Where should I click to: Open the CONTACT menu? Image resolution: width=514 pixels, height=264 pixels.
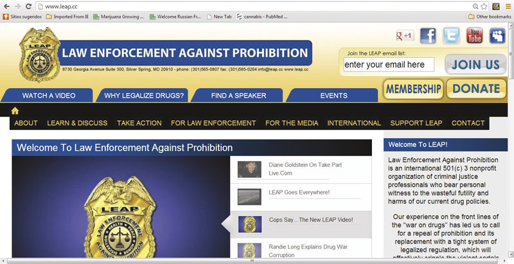tap(468, 123)
